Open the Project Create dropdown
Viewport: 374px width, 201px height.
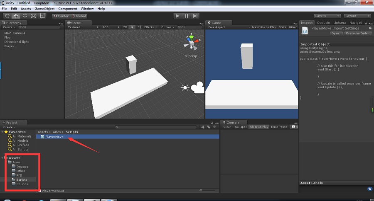click(x=9, y=127)
